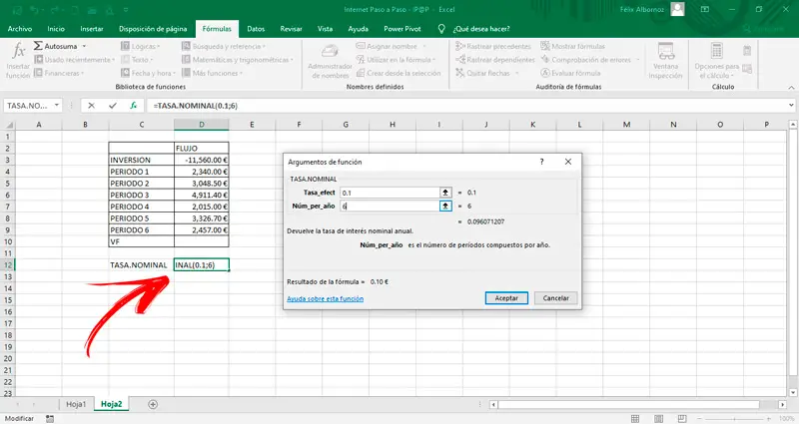Open the Name Box dropdown arrow
The image size is (799, 424).
(59, 105)
